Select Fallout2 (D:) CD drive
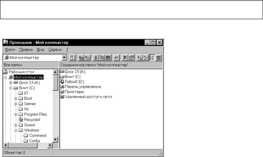This screenshot has height=157, width=263. coord(74,82)
